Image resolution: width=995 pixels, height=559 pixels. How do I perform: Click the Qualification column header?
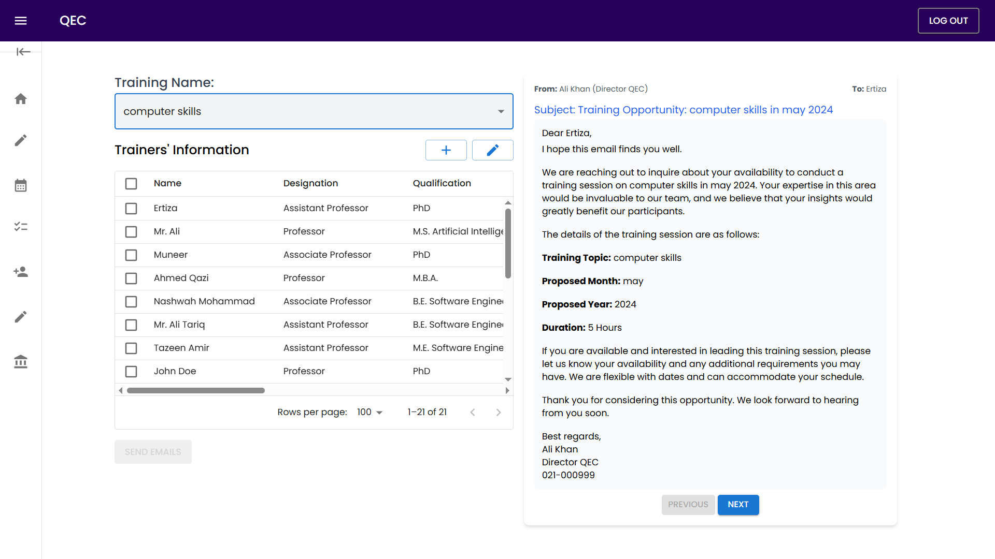(442, 183)
